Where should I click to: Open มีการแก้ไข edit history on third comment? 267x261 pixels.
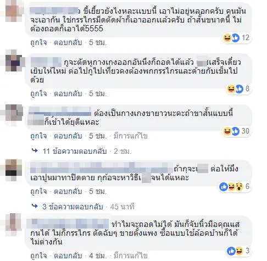(131, 136)
